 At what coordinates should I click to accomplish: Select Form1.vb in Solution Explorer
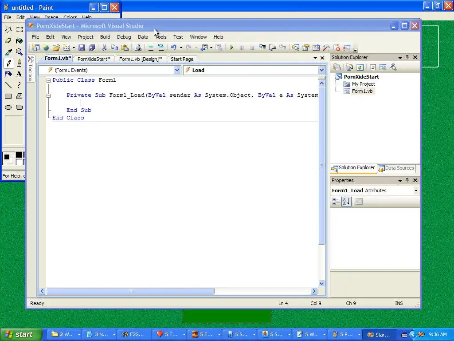pos(362,91)
